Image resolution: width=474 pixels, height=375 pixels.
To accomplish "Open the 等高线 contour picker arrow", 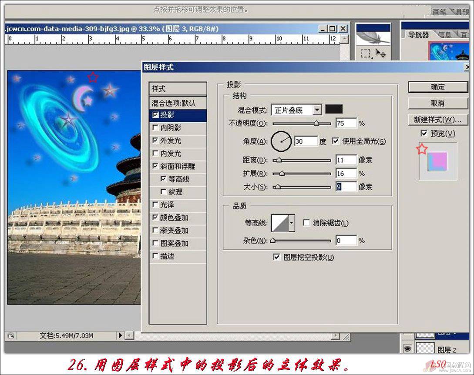I will coord(292,223).
